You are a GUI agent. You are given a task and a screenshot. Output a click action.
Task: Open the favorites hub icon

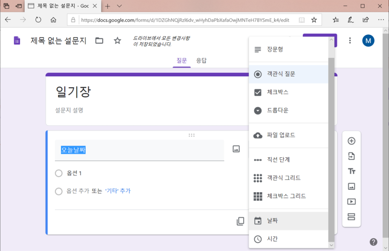(x=336, y=20)
